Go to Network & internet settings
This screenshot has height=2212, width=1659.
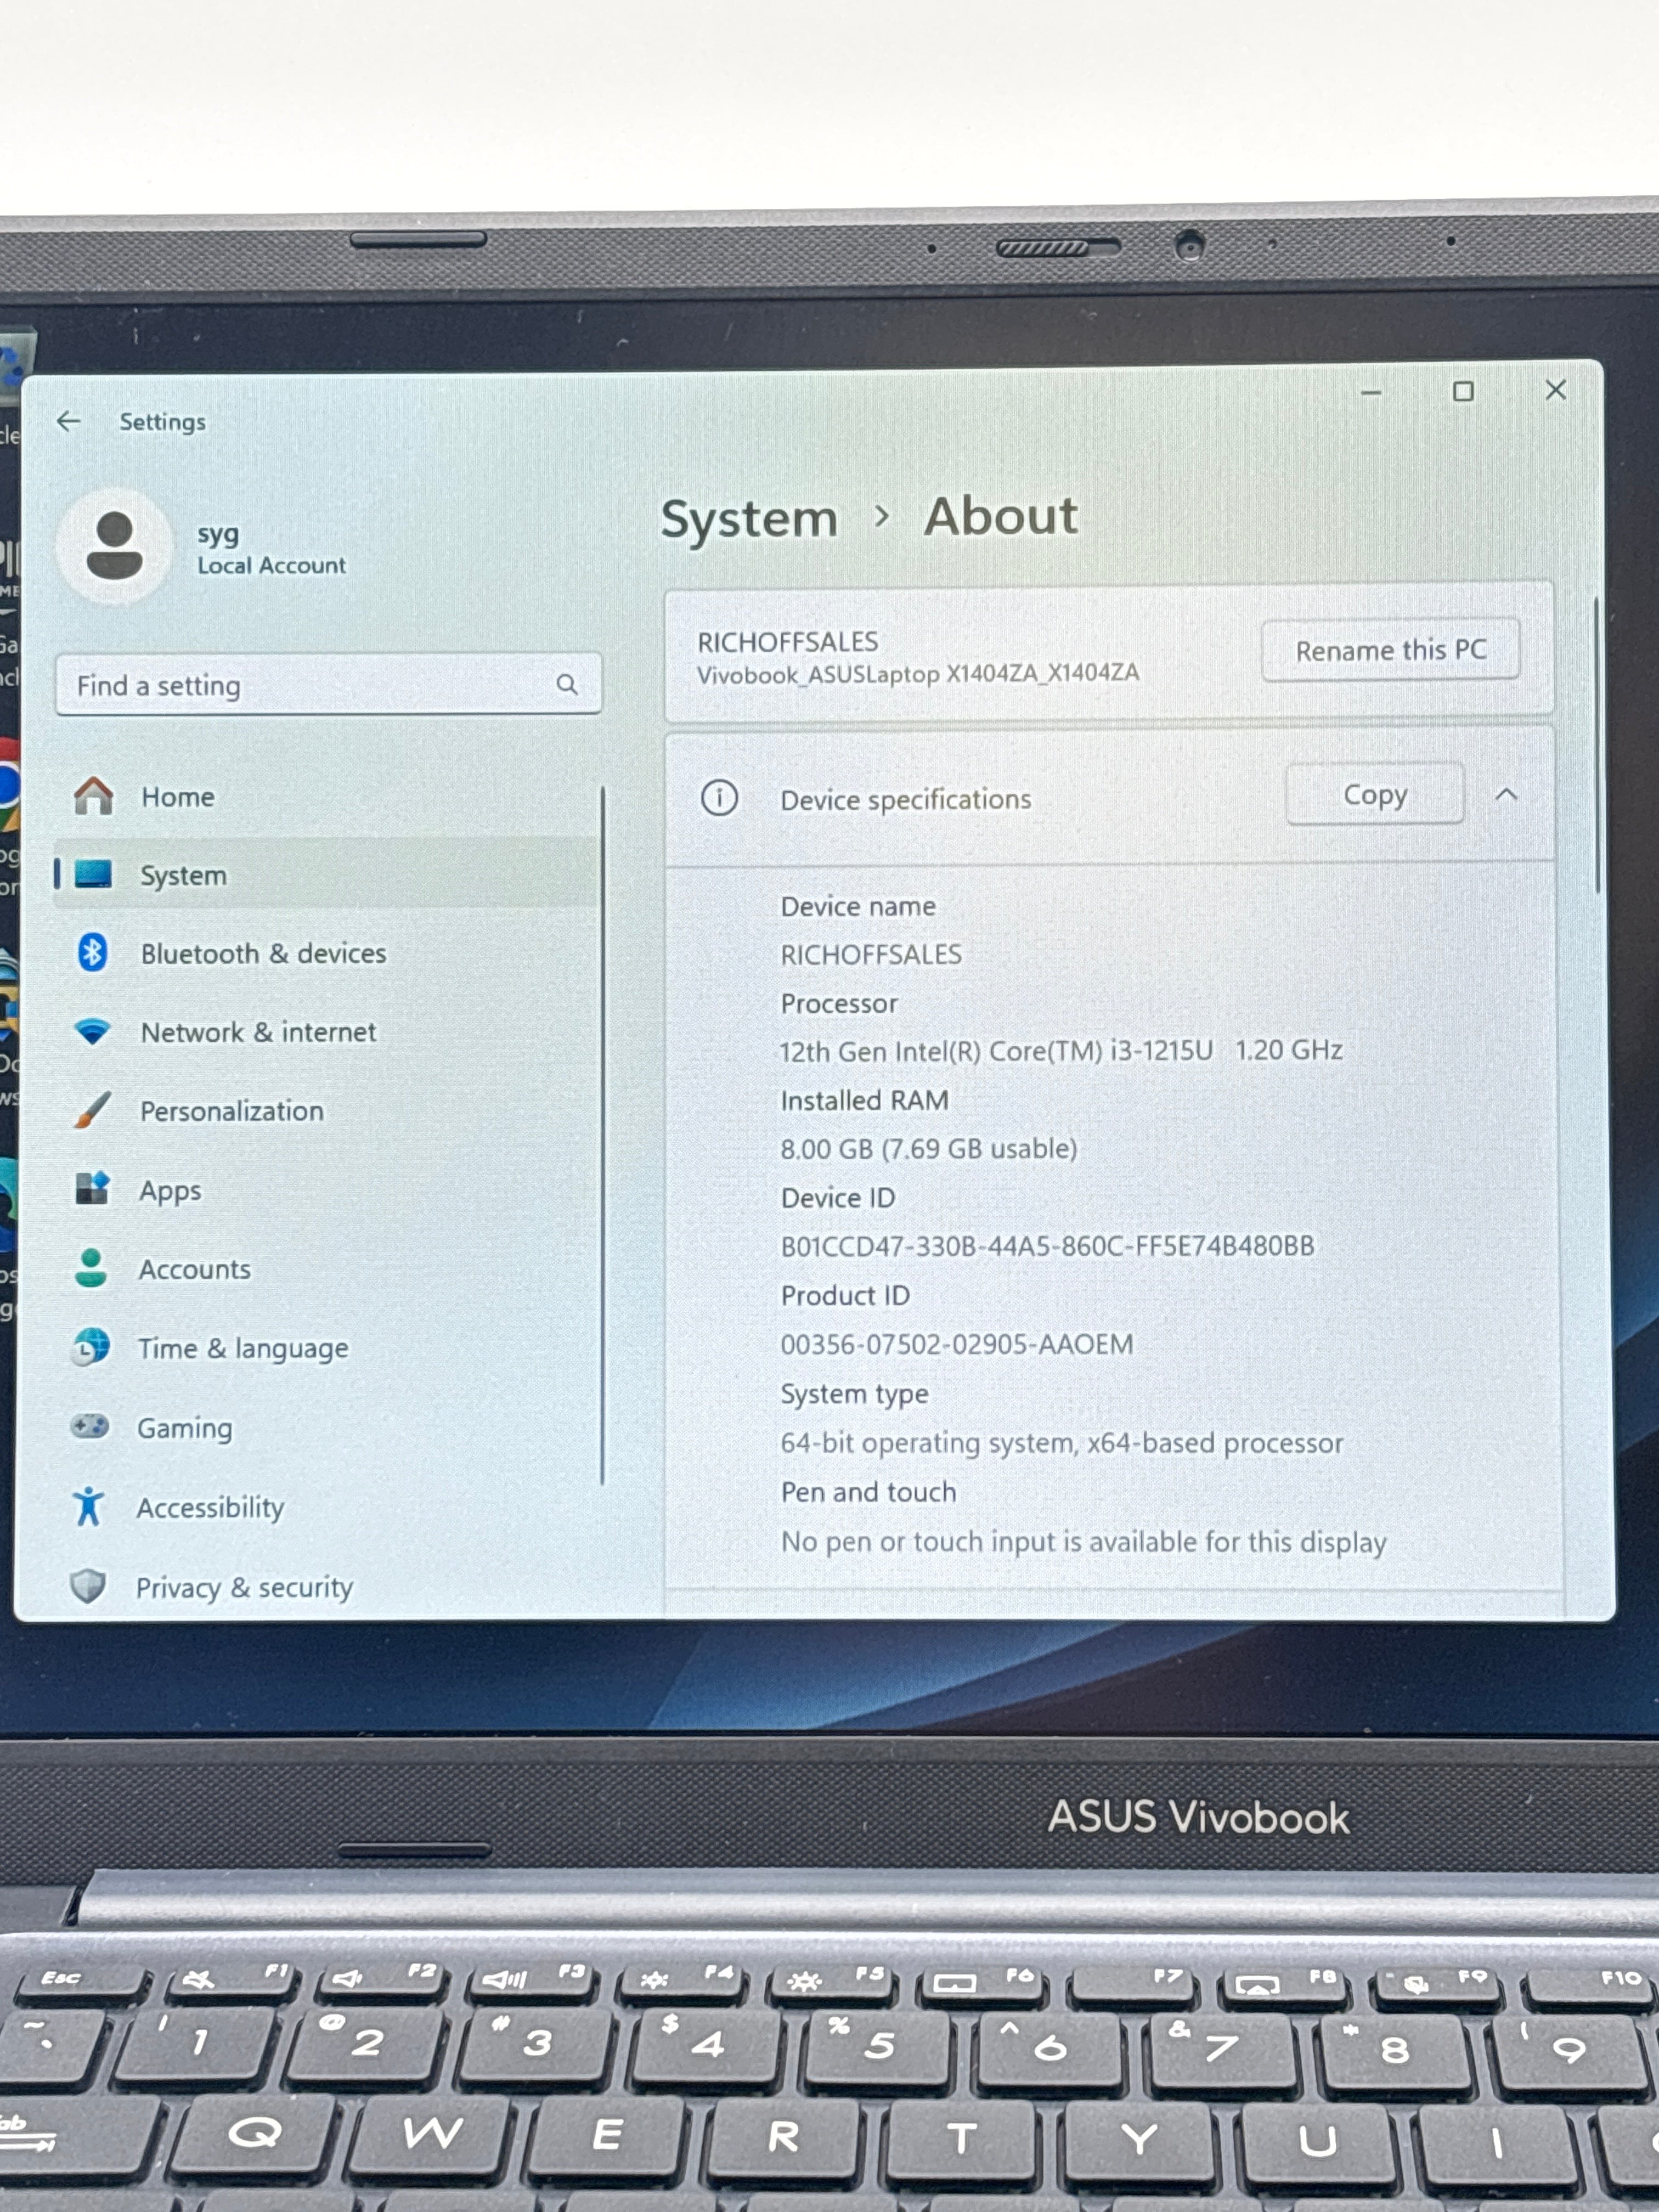coord(328,1032)
